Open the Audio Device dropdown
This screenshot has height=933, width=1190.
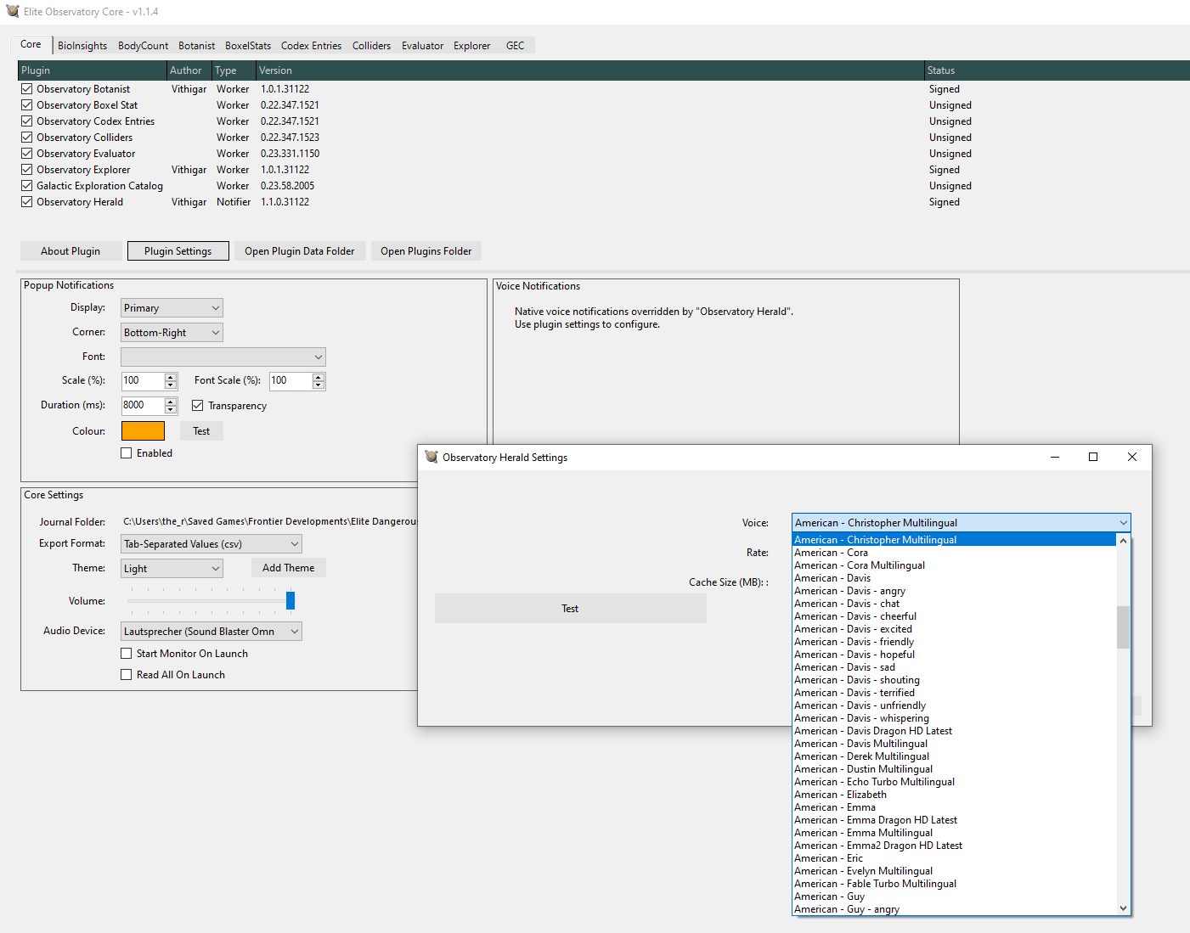pos(211,632)
